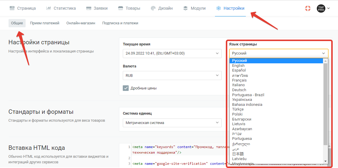Select Polski in the language list
The width and height of the screenshot is (338, 168).
[276, 114]
